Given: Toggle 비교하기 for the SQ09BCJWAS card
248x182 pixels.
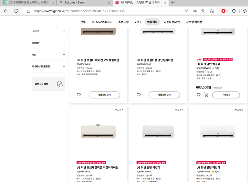Looking at the screenshot, I should point(239,110).
